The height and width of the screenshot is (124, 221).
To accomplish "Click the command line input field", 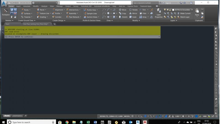I will (x=82, y=37).
